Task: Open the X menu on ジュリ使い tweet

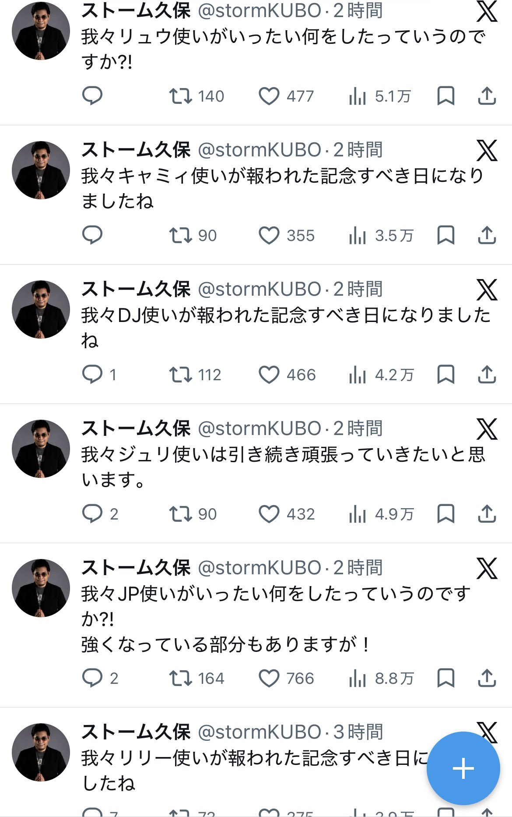Action: (x=487, y=429)
